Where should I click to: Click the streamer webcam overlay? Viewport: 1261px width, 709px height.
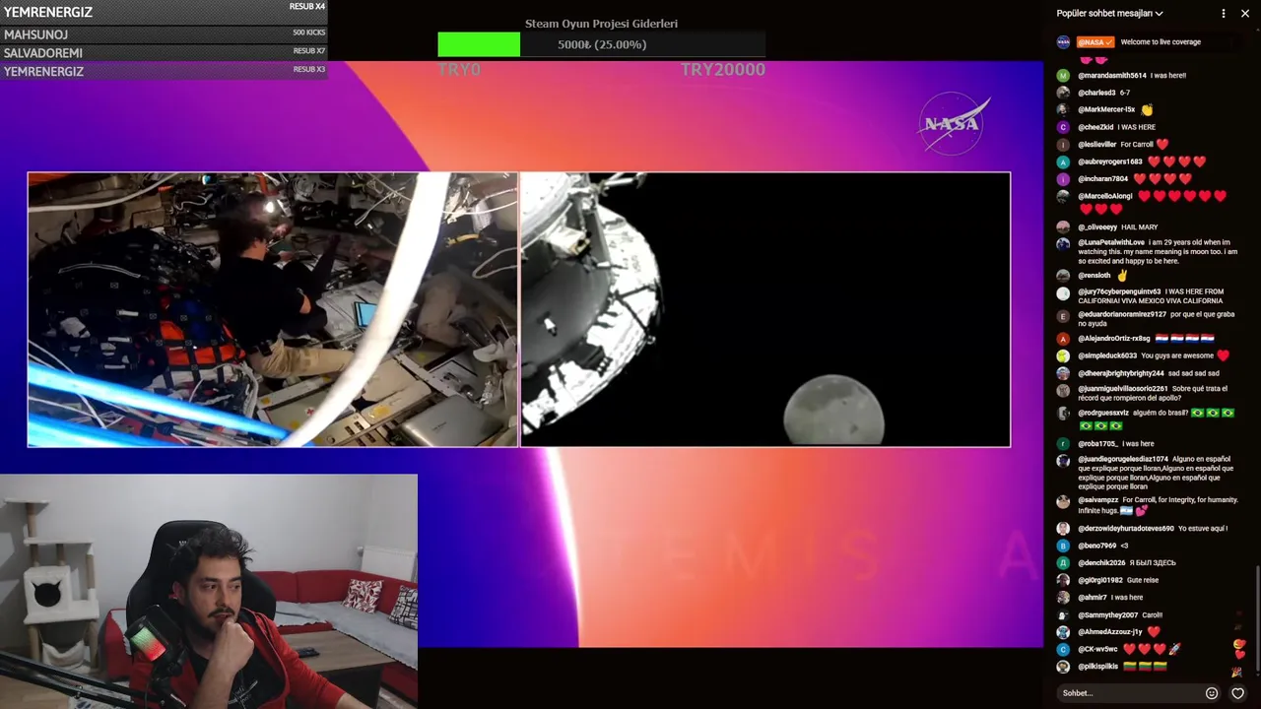click(x=209, y=591)
